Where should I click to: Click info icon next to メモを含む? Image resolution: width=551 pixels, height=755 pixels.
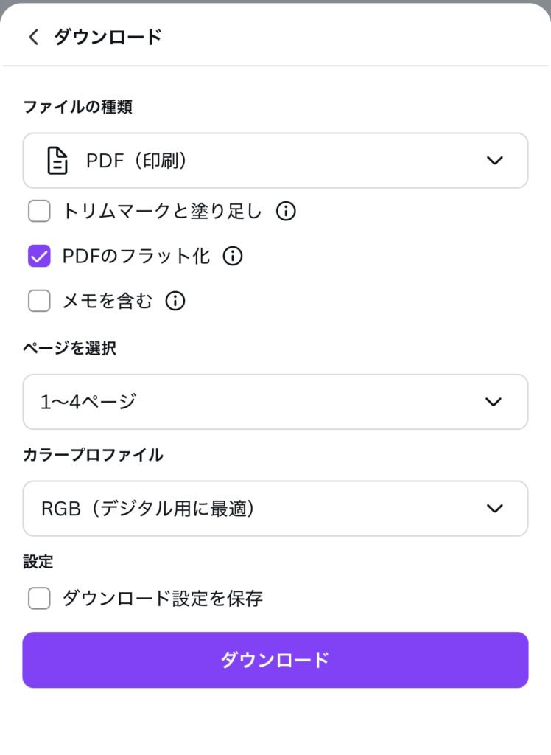[x=175, y=301]
